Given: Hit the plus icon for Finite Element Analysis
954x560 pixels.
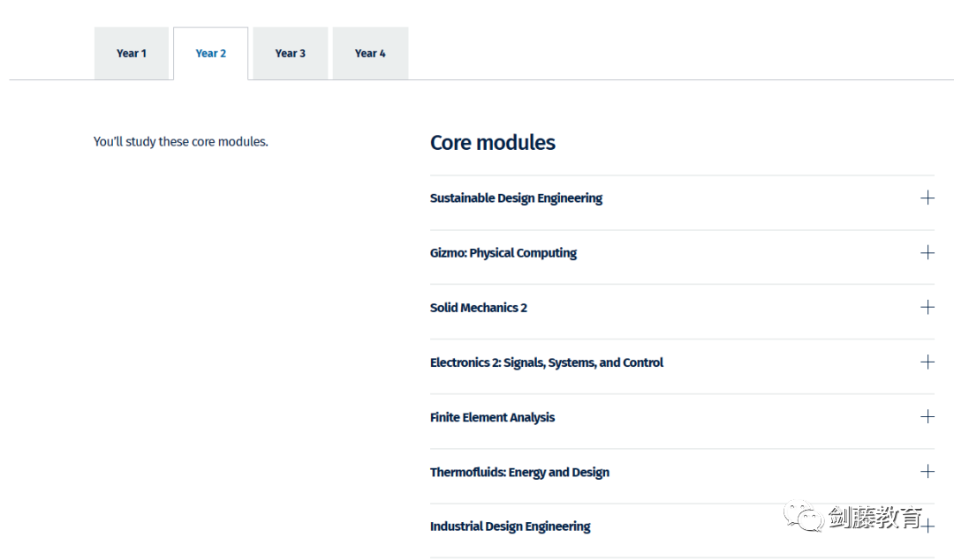Looking at the screenshot, I should click(927, 417).
